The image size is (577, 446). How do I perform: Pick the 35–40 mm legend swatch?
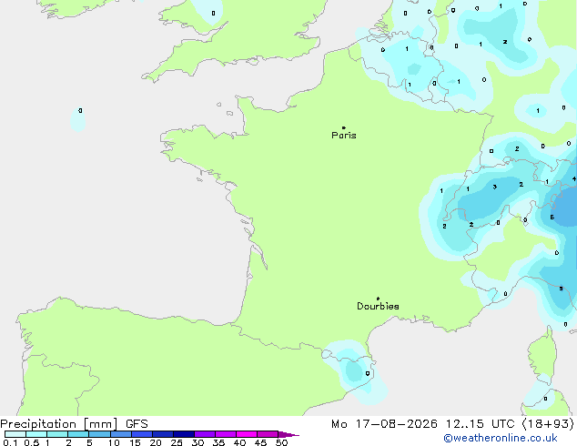click(226, 434)
